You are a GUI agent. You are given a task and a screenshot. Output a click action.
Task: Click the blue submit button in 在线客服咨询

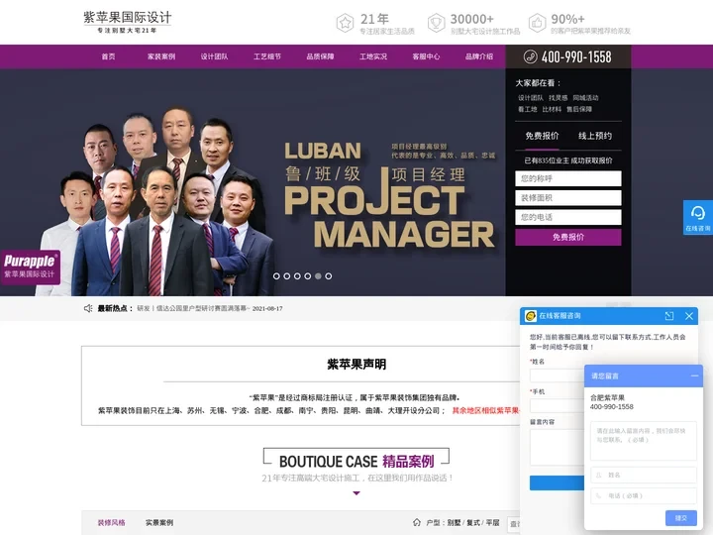click(557, 482)
